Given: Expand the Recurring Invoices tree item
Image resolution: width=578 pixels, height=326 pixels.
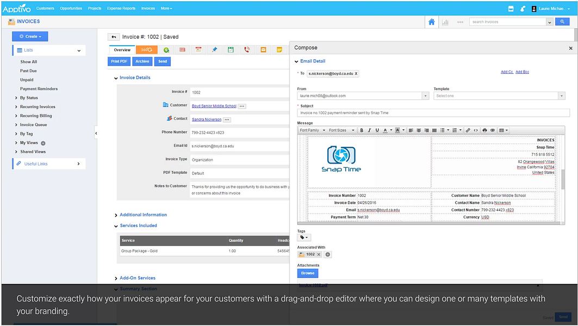Looking at the screenshot, I should (16, 107).
